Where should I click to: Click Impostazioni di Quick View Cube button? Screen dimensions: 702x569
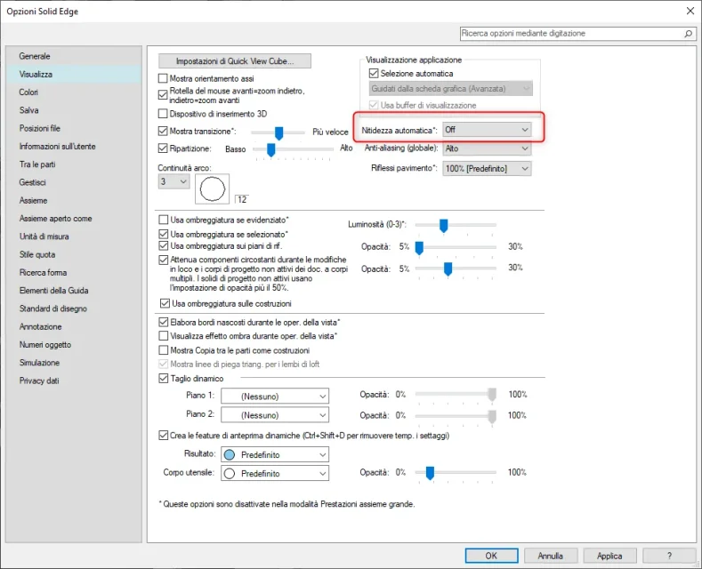[x=235, y=61]
